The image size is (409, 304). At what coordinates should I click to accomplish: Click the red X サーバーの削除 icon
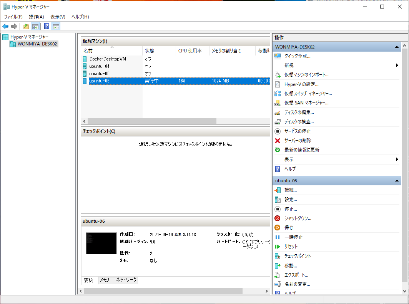[278, 141]
